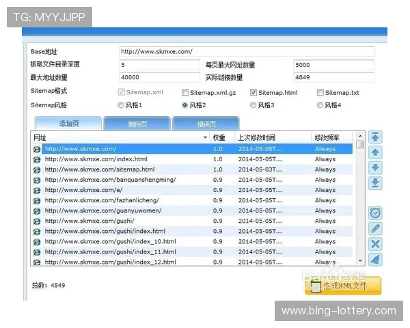Viewport: 410px width, 328px height.
Task: Click the list scrollbar down arrow
Action: 360,261
